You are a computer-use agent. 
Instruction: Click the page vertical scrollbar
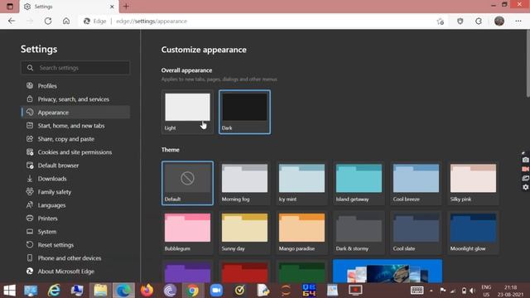[528, 65]
